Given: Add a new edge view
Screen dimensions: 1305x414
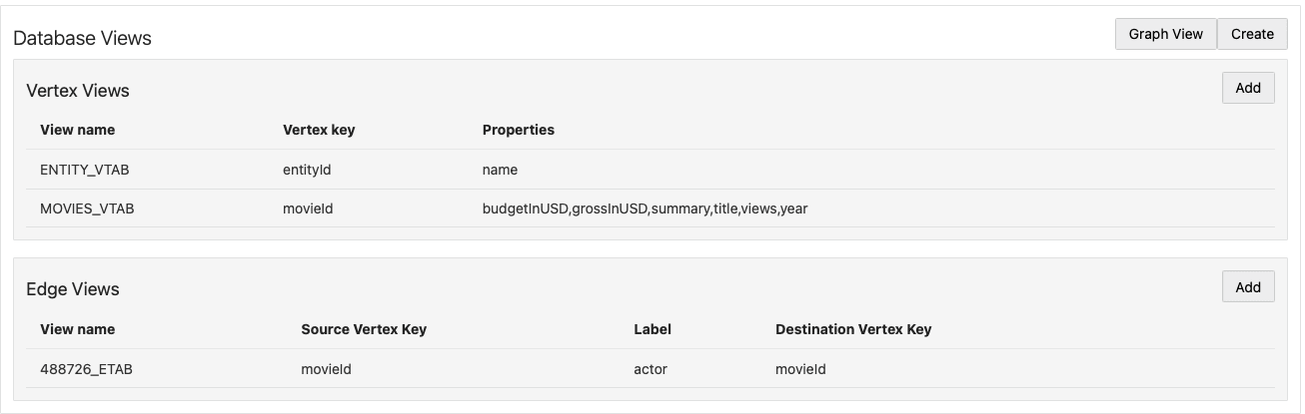Looking at the screenshot, I should tap(1248, 287).
